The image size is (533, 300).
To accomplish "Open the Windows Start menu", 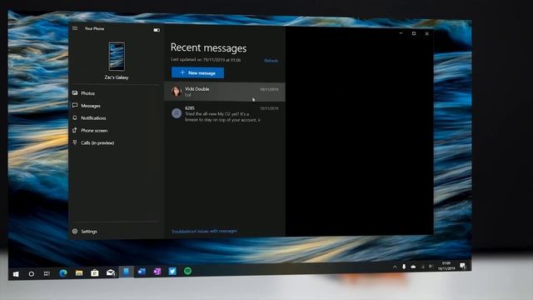I will tap(16, 274).
